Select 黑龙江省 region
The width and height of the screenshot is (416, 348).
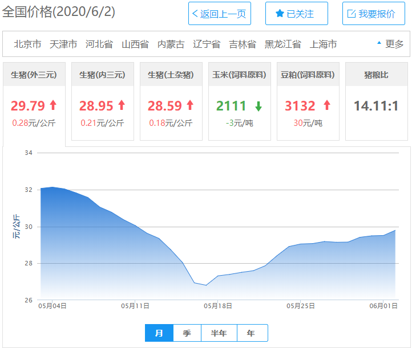click(x=283, y=44)
